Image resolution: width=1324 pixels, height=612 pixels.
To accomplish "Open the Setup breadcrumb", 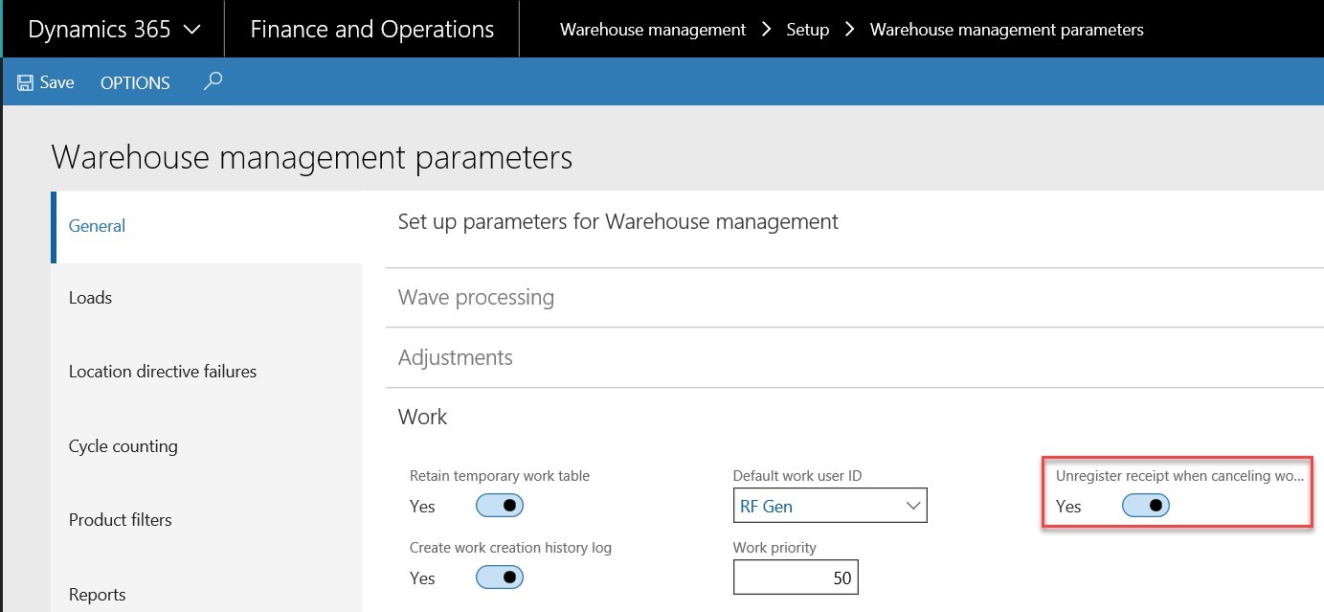I will [808, 30].
